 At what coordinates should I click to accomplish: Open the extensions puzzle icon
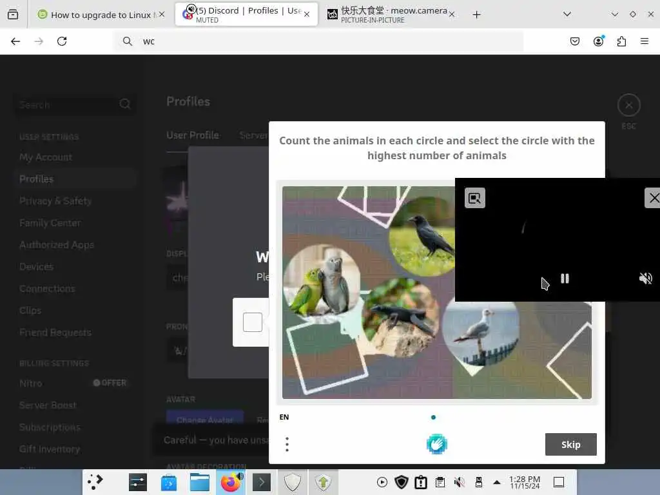coord(621,41)
